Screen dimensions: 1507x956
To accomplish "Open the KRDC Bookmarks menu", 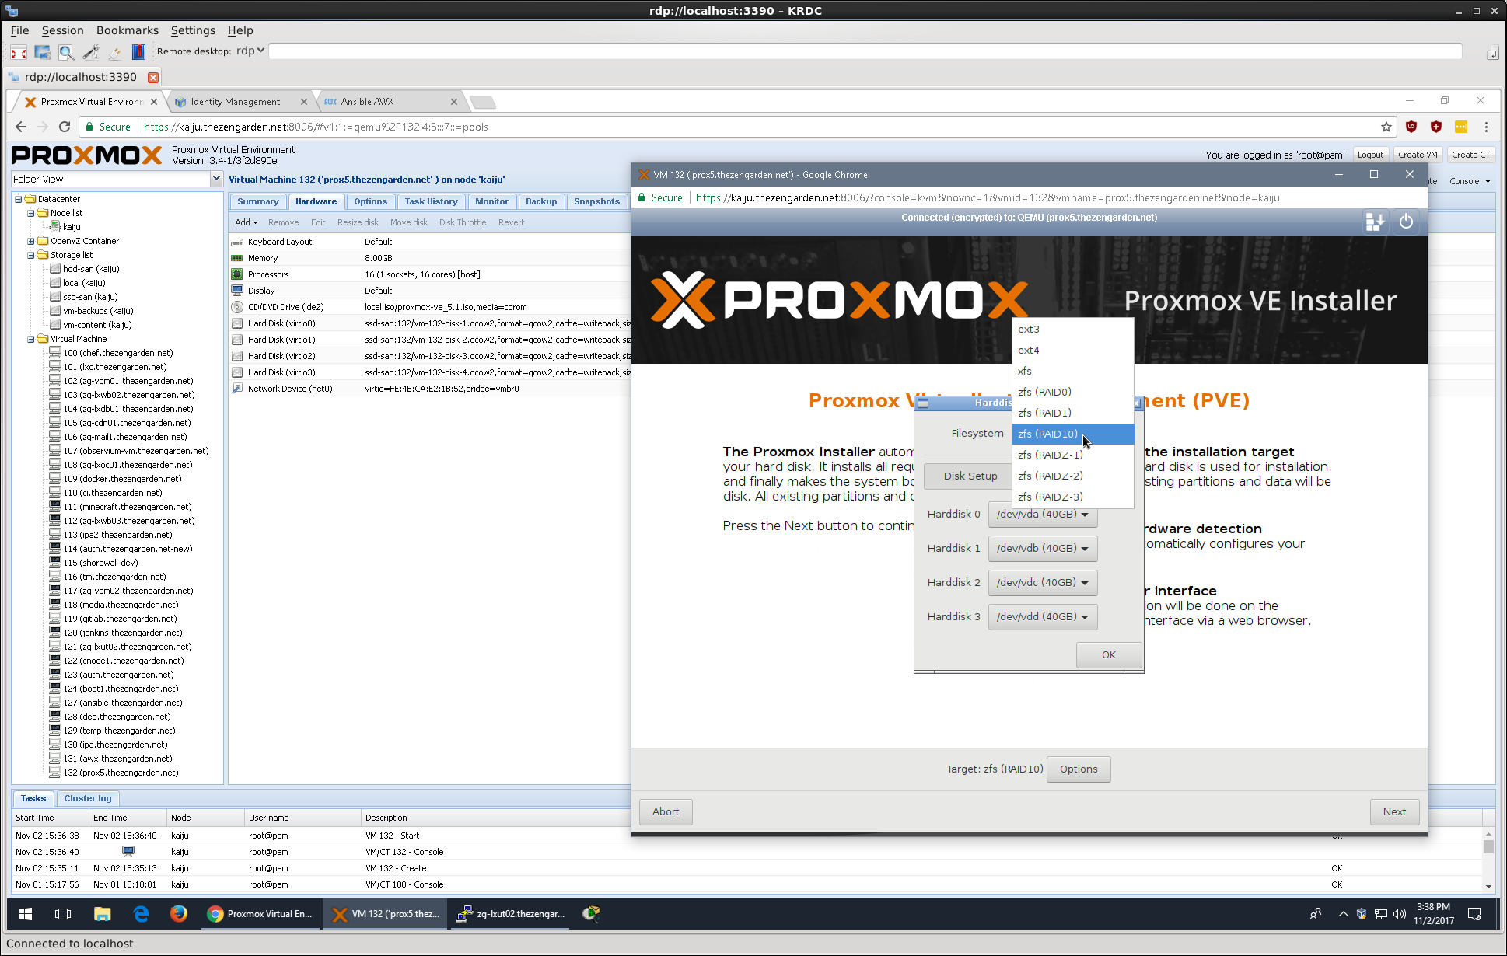I will (127, 30).
